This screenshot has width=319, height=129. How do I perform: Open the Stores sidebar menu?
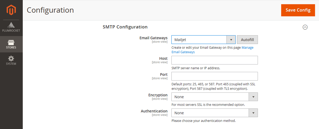11,44
